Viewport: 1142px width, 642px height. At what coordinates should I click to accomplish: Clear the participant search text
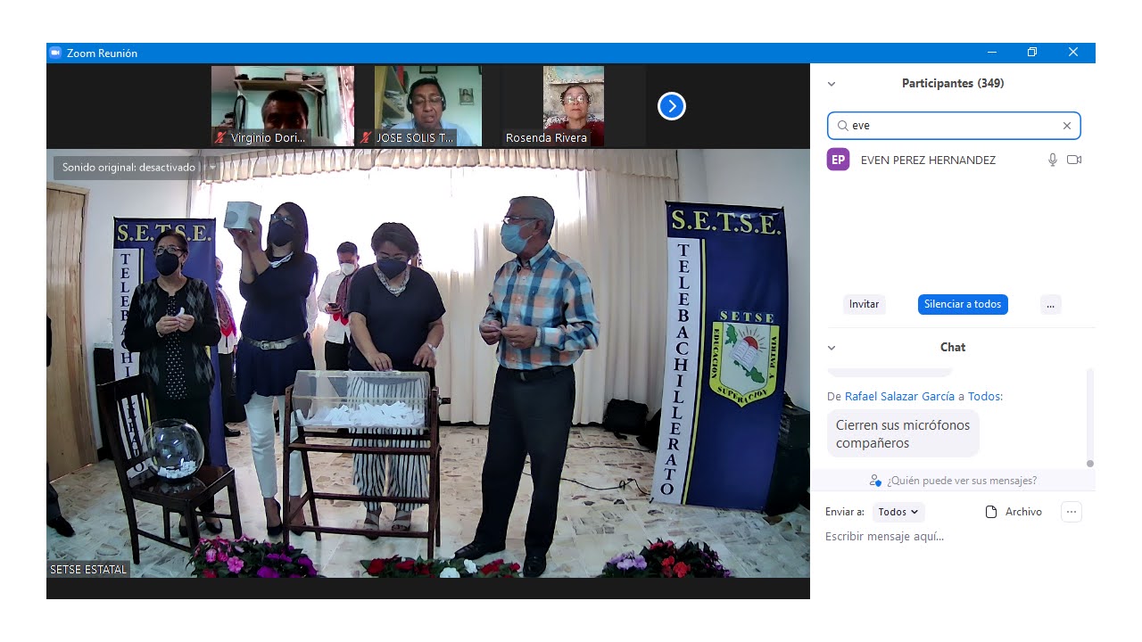click(1066, 126)
